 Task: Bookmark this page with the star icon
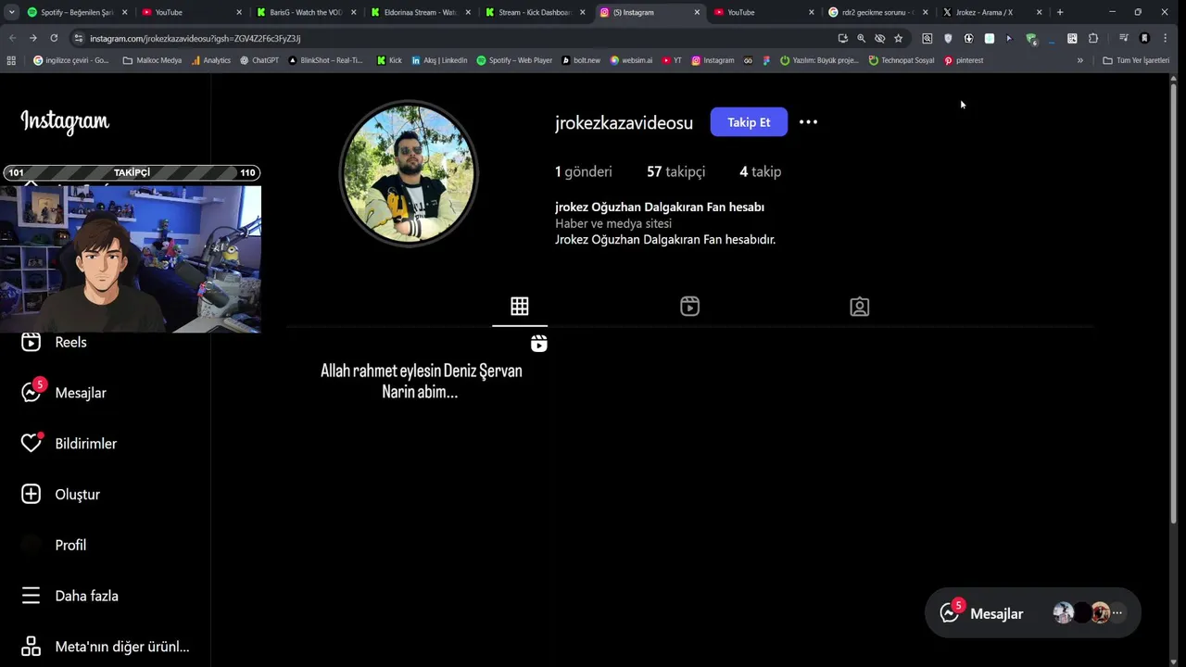click(898, 38)
